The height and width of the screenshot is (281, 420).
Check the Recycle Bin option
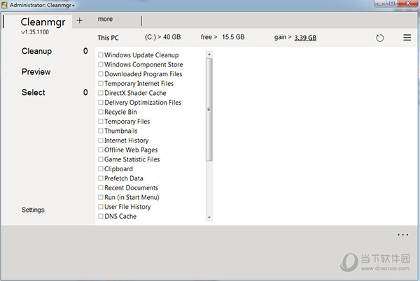pos(101,112)
